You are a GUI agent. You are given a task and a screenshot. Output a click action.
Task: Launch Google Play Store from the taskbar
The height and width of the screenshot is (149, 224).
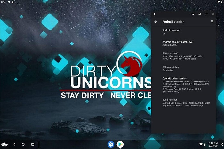120,145
